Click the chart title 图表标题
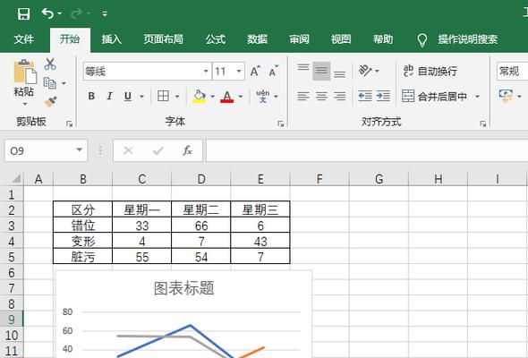The image size is (528, 358). 183,288
